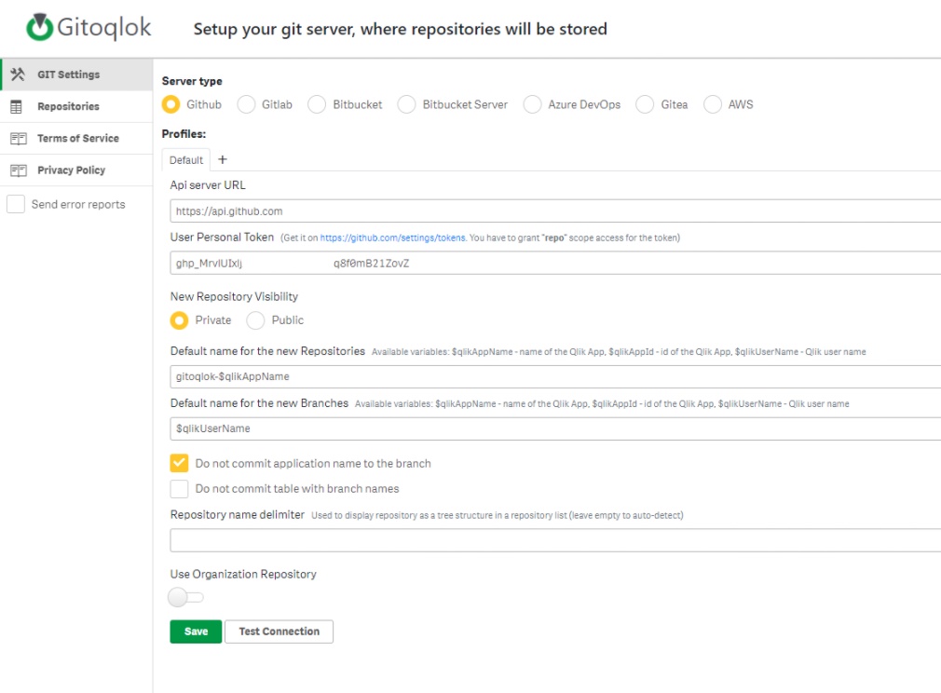Click the Gitoqlok logo icon

point(40,28)
